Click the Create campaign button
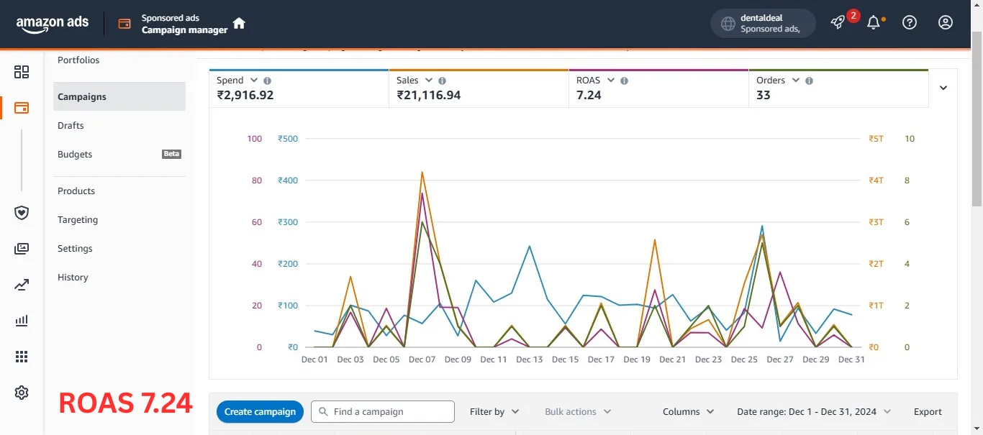Screen dimensions: 983x435 click(260, 412)
